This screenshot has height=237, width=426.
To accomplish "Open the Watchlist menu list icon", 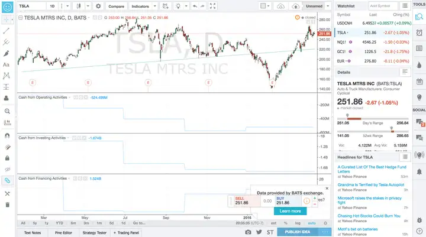I will click(405, 6).
